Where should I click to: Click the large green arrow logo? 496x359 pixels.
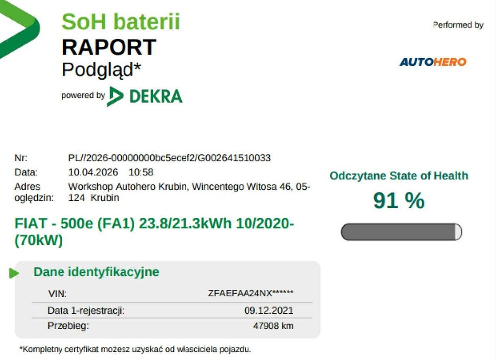coord(20,29)
